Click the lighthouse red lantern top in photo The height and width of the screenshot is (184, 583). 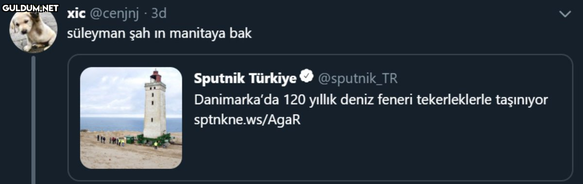click(x=155, y=76)
